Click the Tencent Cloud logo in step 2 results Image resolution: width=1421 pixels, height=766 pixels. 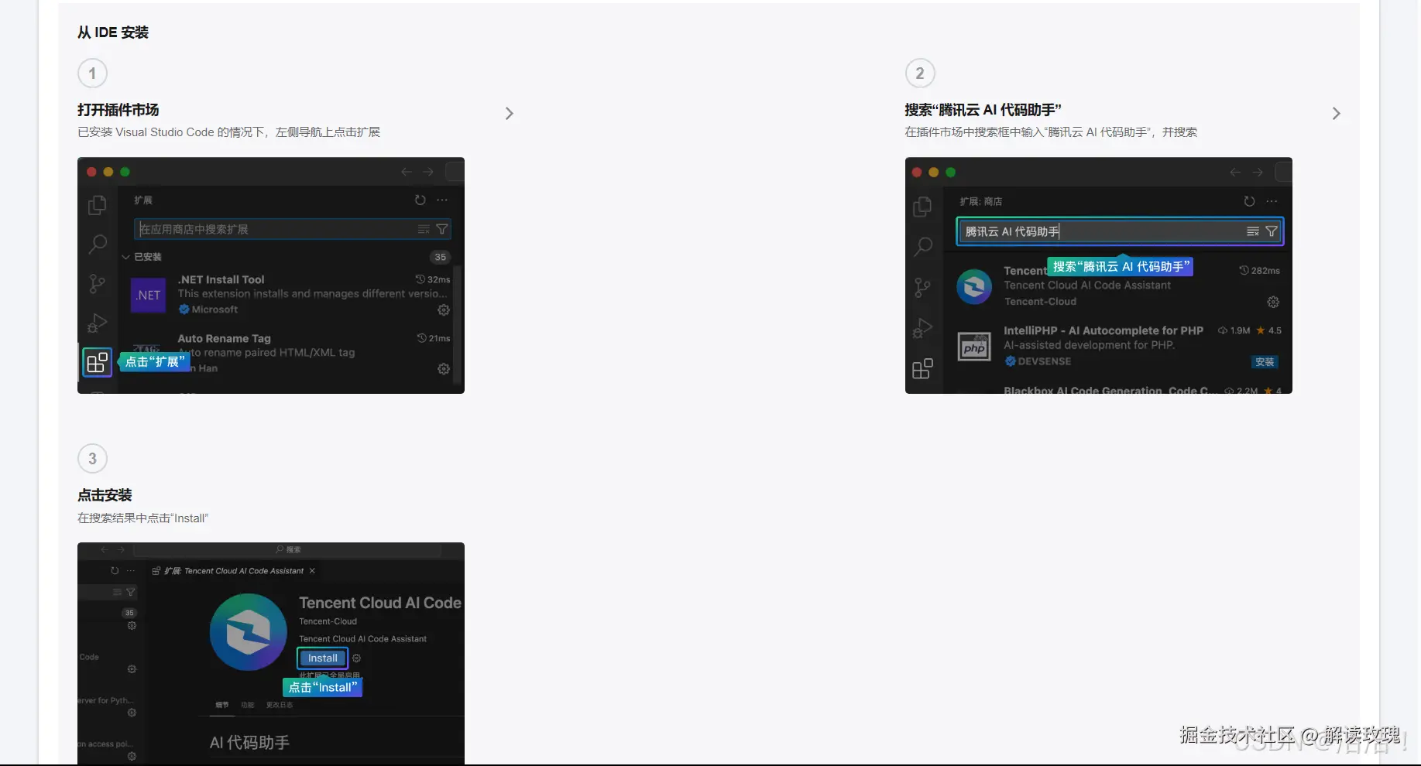tap(974, 286)
